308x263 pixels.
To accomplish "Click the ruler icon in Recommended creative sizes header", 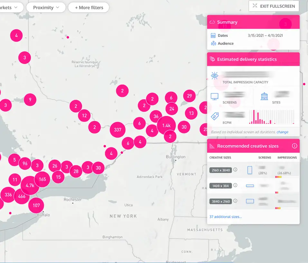I will pyautogui.click(x=212, y=146).
